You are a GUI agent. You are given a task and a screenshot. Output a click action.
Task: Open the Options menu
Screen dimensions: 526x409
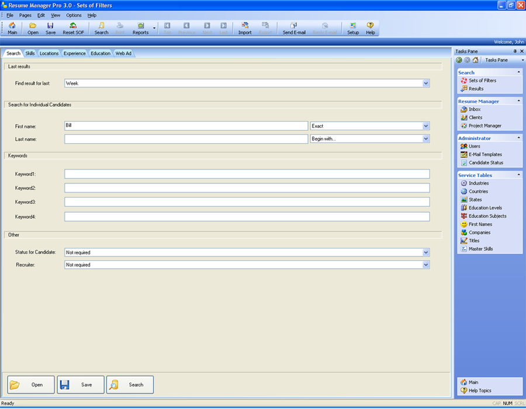click(x=74, y=15)
